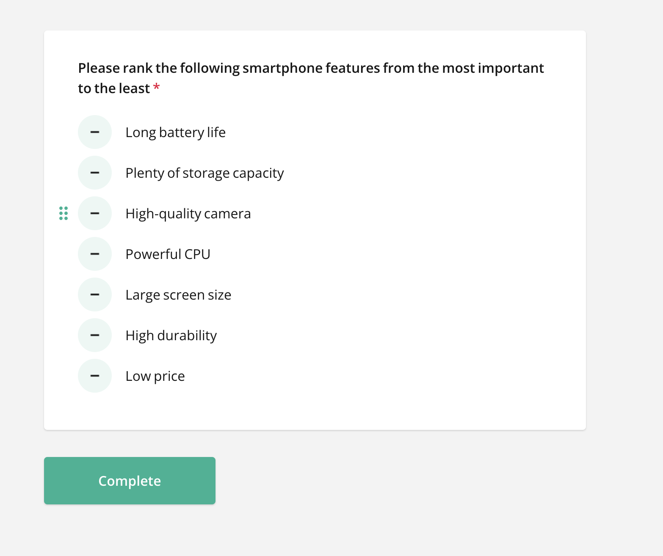663x556 pixels.
Task: Click the drag handle next to High-quality camera
Action: pos(64,214)
